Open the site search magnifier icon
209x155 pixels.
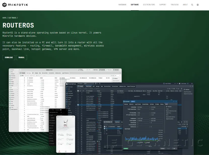coord(192,5)
